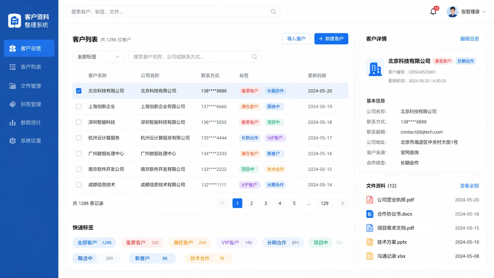Go to next page arrow
This screenshot has height=278, width=494.
pyautogui.click(x=343, y=203)
